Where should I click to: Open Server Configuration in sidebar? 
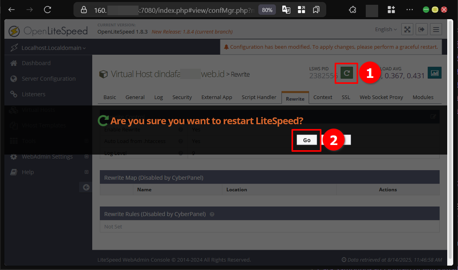click(48, 79)
